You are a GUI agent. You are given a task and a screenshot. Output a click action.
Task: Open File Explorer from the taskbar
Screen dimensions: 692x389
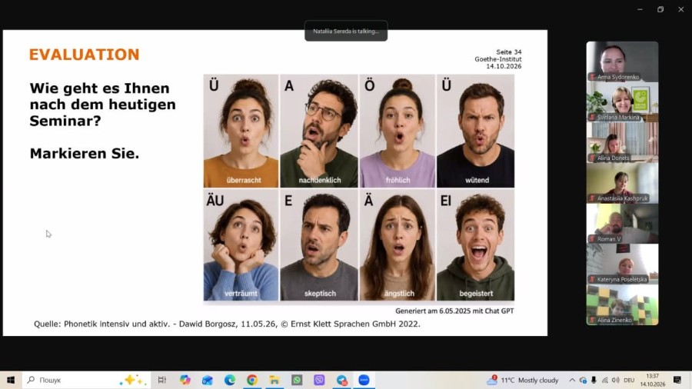click(x=274, y=380)
